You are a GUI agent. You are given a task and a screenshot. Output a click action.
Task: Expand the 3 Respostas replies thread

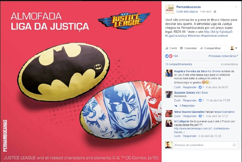pos(187,106)
